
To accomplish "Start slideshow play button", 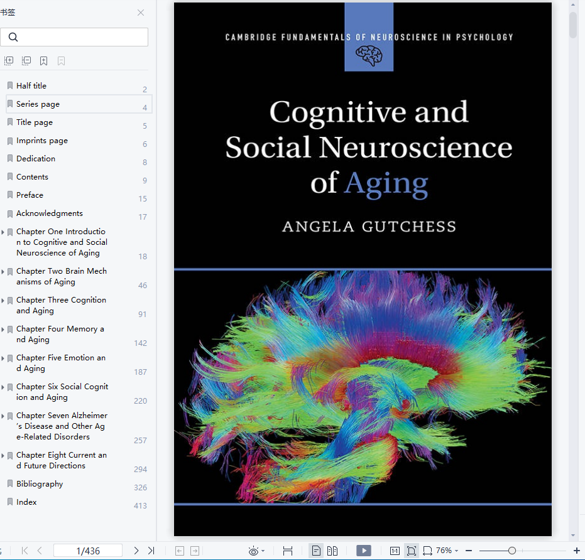I will click(x=364, y=551).
